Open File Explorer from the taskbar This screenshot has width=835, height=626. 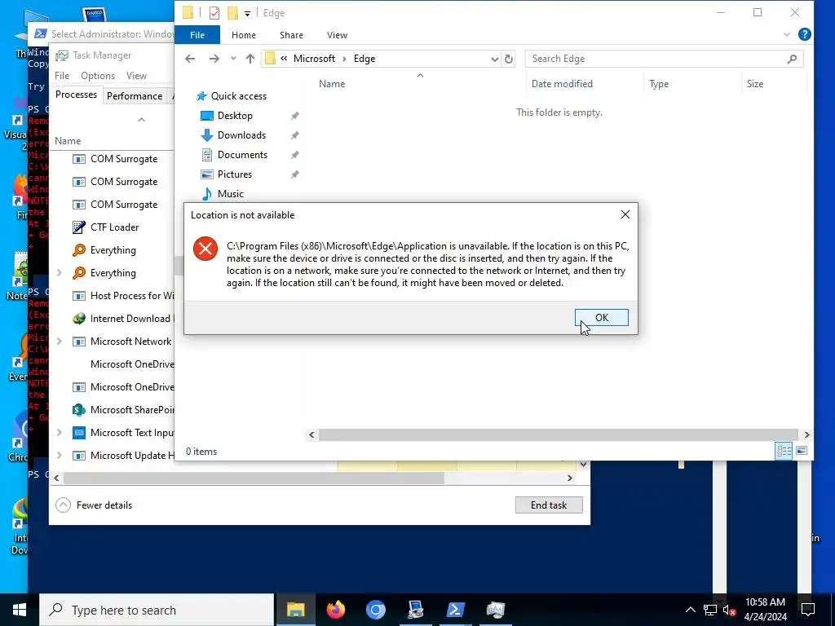pos(295,610)
